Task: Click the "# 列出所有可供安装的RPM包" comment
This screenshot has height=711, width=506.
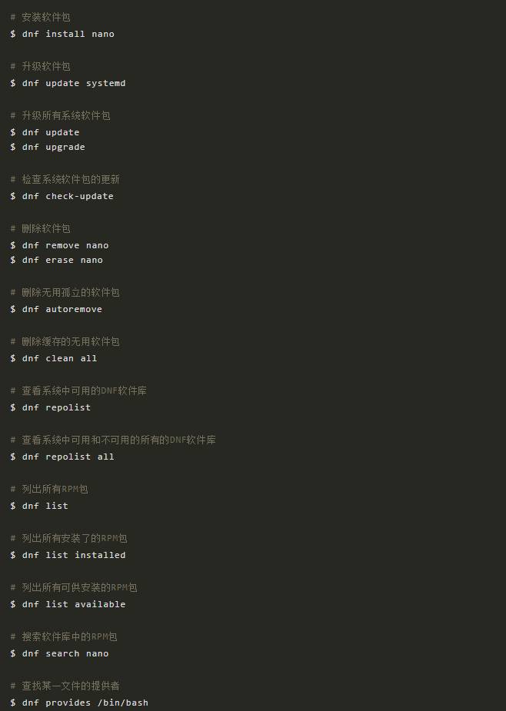Action: click(x=74, y=587)
